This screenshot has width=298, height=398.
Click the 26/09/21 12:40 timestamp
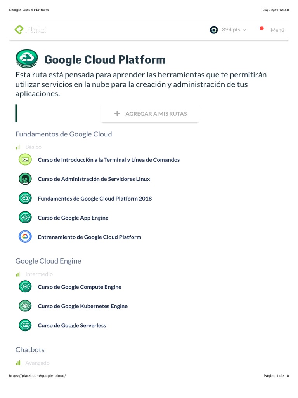pyautogui.click(x=276, y=10)
